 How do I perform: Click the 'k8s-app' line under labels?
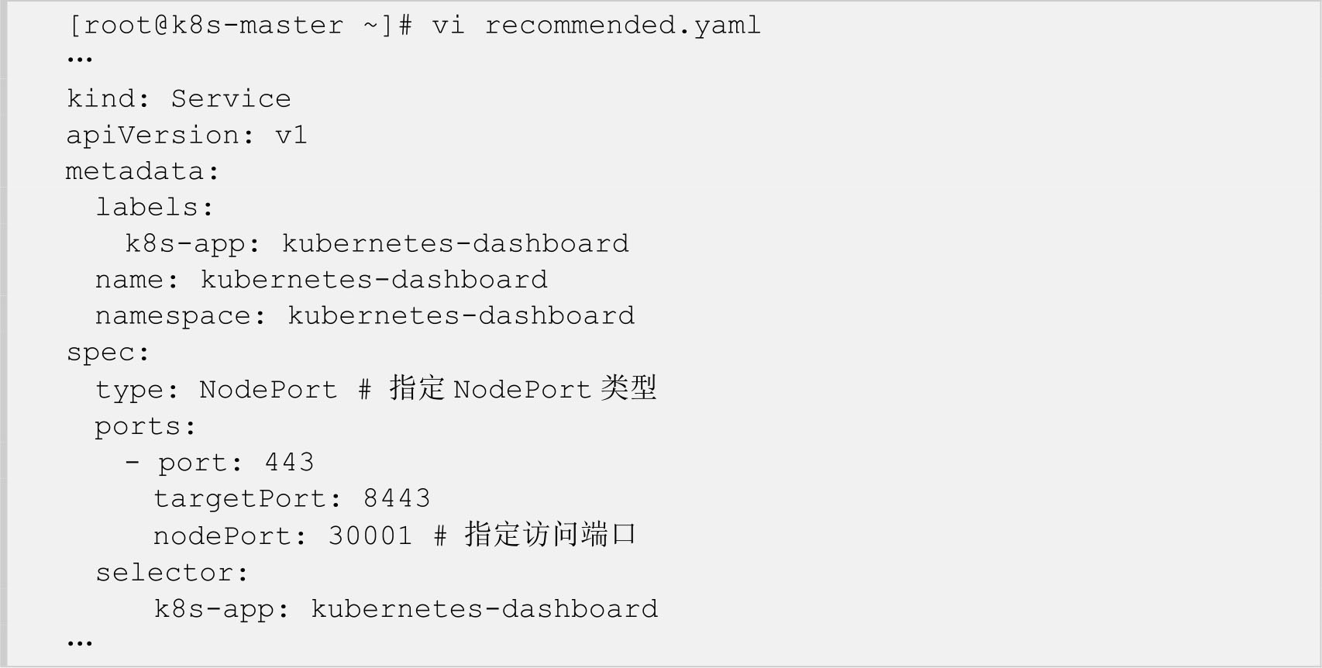(377, 244)
